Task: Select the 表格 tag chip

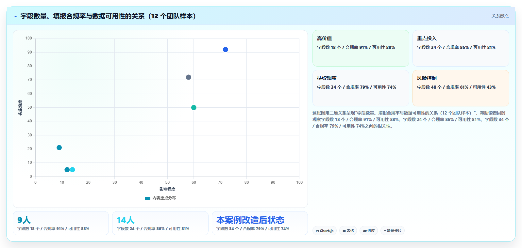Action: (x=348, y=231)
